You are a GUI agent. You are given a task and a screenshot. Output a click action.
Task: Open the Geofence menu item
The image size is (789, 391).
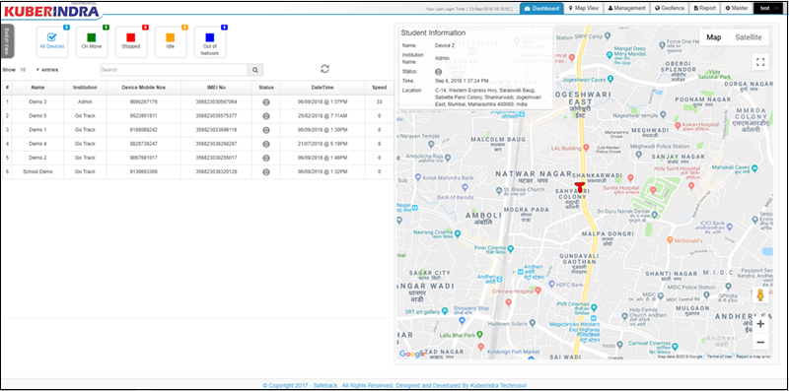click(670, 8)
